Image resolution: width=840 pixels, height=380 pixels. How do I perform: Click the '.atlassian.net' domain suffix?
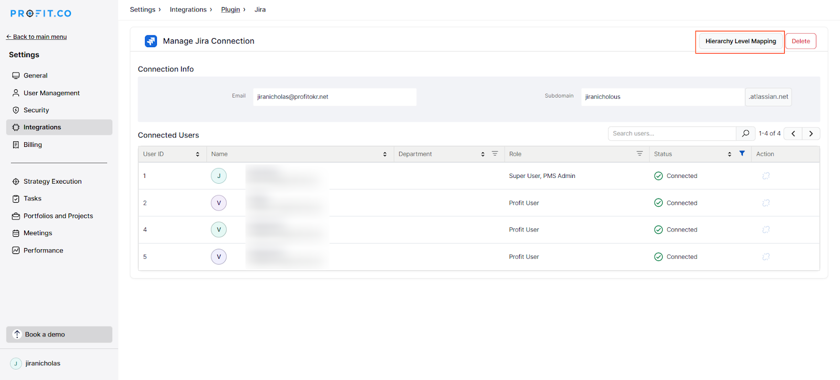coord(769,97)
